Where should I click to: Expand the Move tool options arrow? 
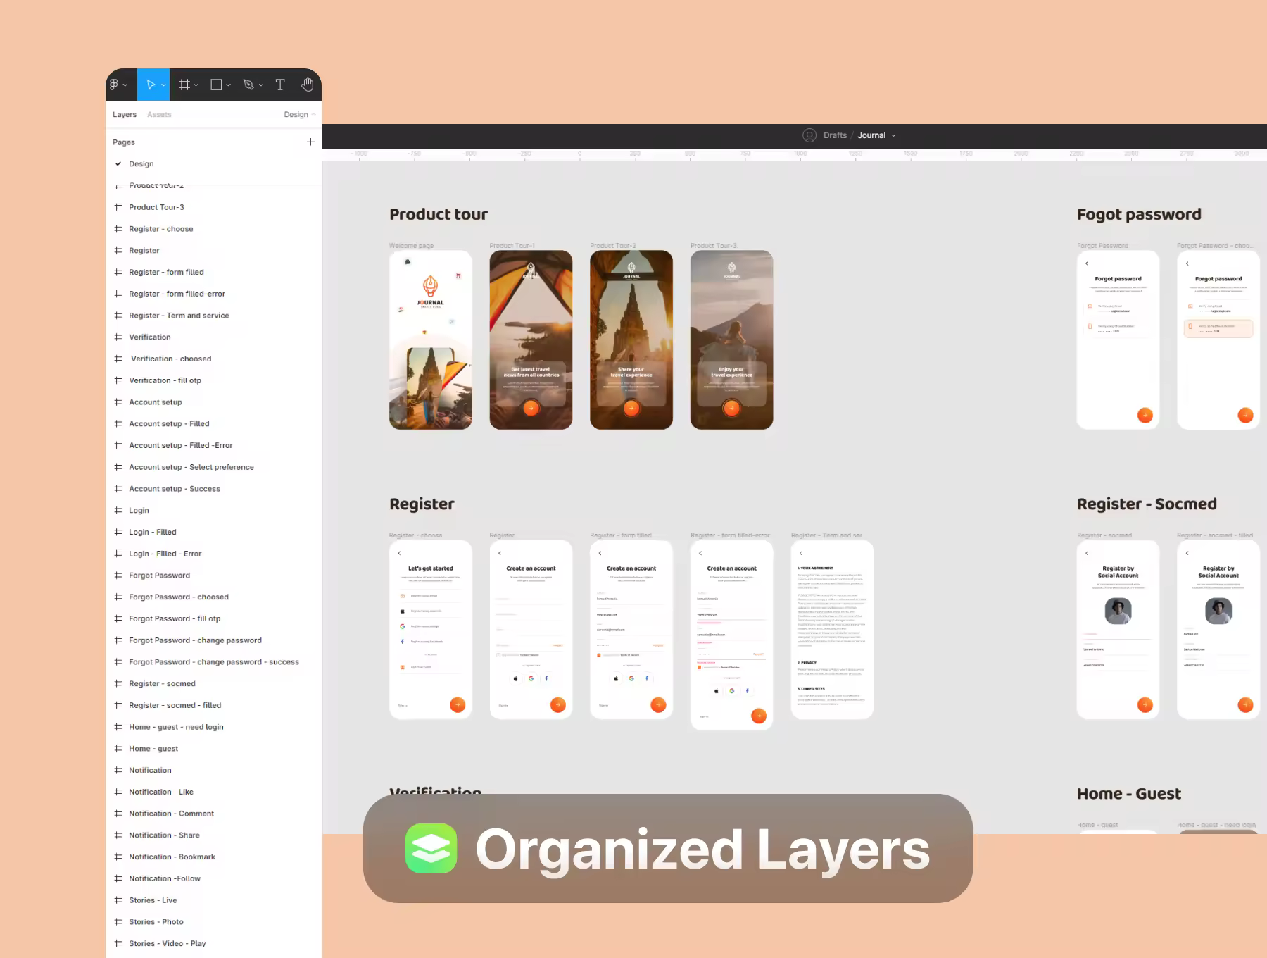click(163, 85)
